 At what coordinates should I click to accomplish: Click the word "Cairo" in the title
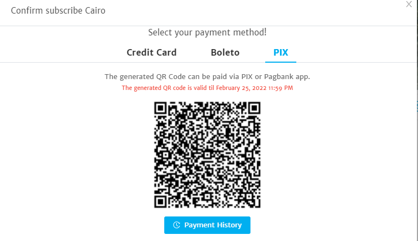[95, 11]
